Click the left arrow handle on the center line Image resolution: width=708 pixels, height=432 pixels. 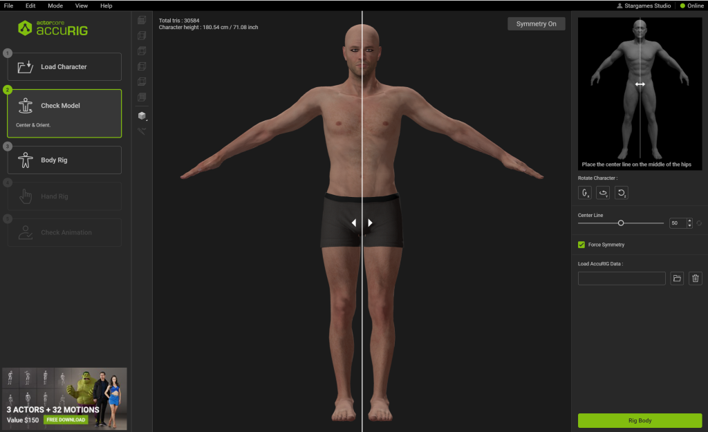pos(354,223)
